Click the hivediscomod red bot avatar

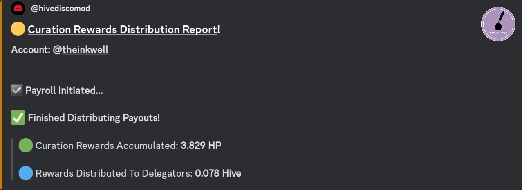(18, 8)
